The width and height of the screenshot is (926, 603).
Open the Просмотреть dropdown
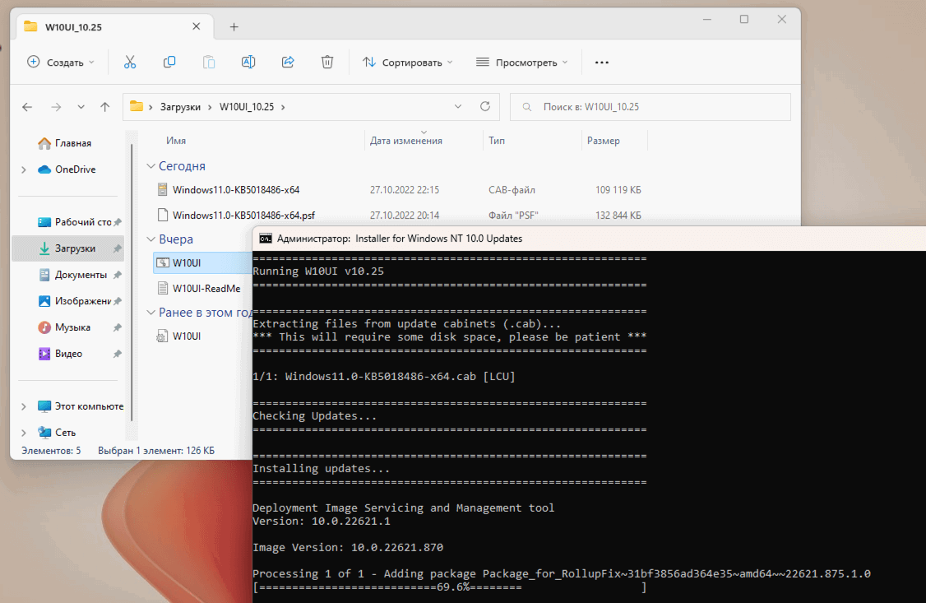click(x=522, y=62)
